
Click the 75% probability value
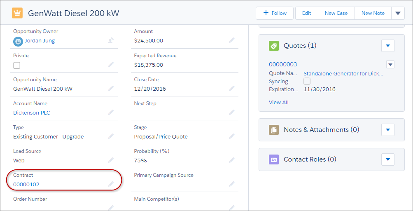[x=140, y=160]
